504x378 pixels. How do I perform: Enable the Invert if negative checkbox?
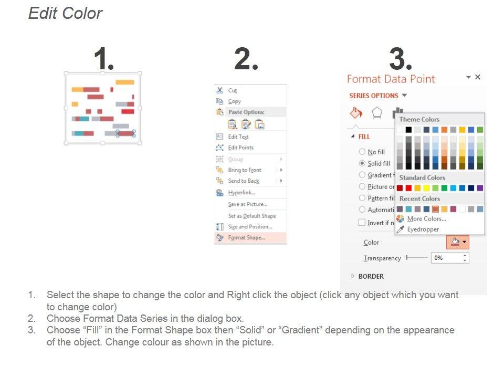coord(362,222)
